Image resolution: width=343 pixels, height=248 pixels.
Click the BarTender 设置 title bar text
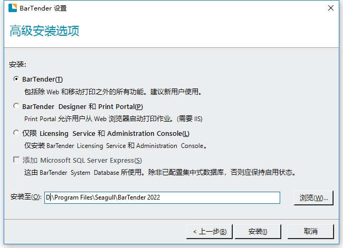tap(44, 8)
